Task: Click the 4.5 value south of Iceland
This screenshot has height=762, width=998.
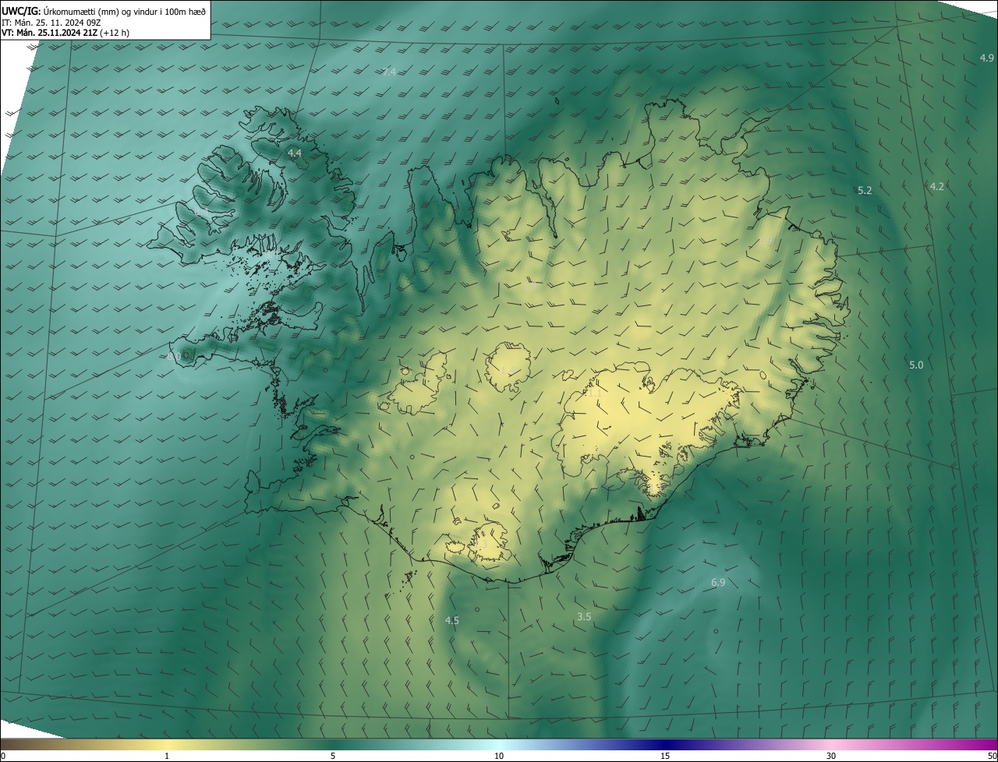Action: tap(451, 620)
